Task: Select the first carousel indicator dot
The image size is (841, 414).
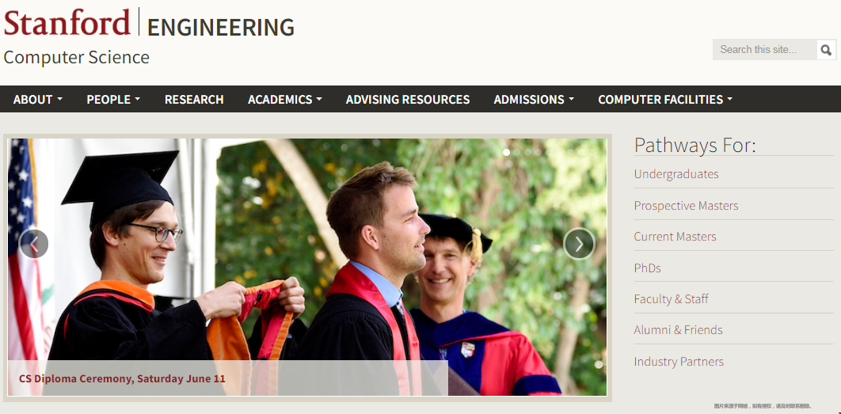Action: coord(506,152)
